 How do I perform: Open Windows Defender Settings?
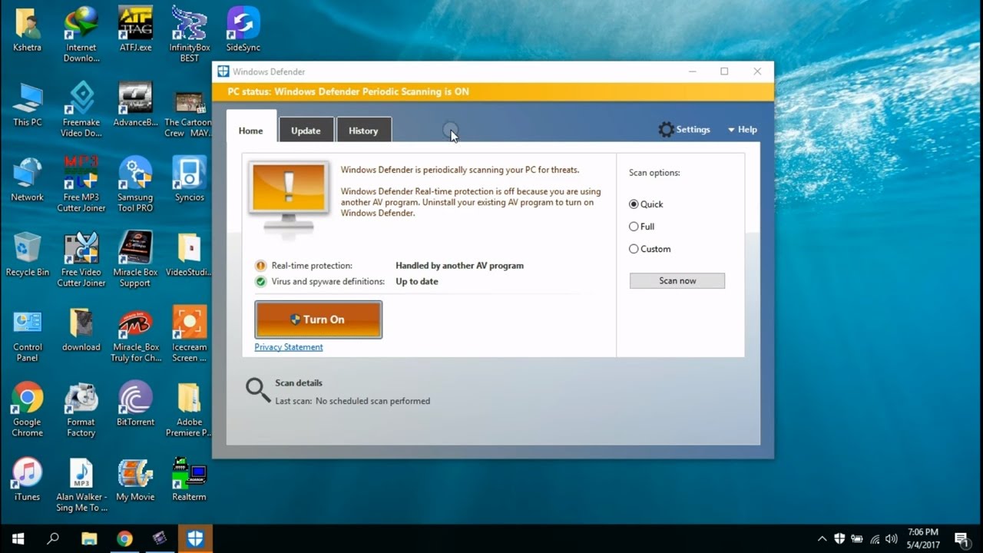click(x=684, y=130)
